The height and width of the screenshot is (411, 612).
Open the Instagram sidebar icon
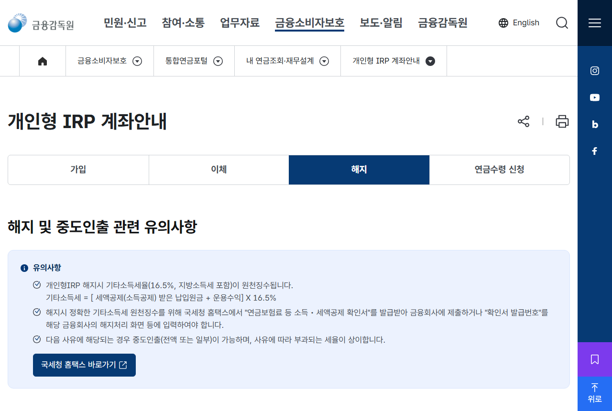click(x=595, y=71)
